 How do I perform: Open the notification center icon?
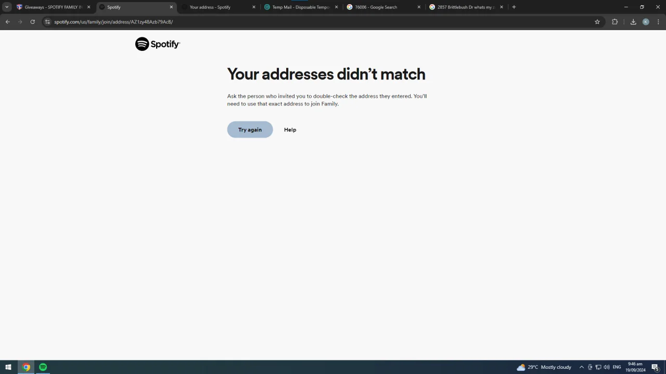coord(656,367)
